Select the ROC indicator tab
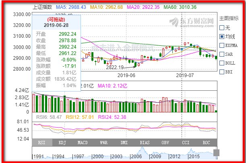 click(x=206, y=143)
